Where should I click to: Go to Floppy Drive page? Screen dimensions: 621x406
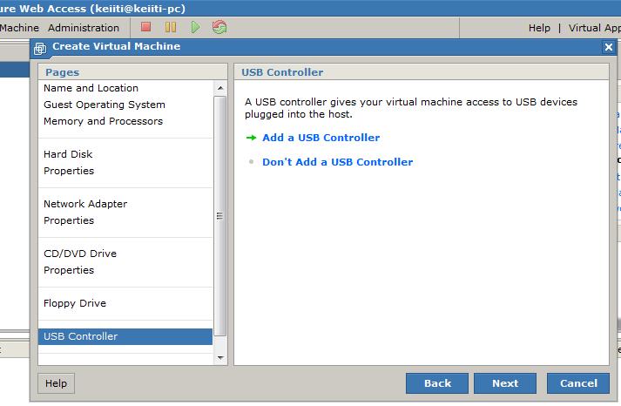74,303
